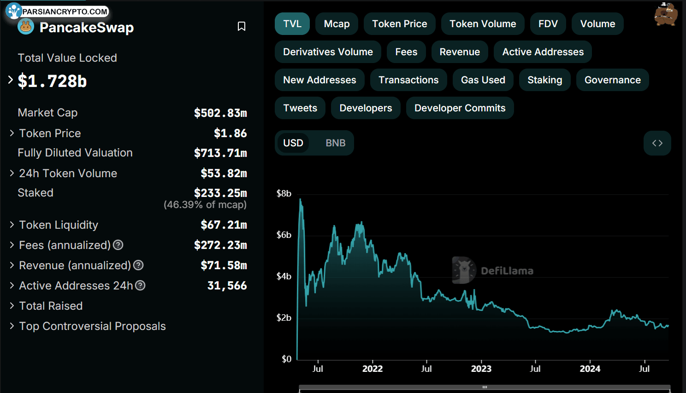This screenshot has width=686, height=393.
Task: Enable the New Addresses chart metric
Action: click(x=319, y=80)
